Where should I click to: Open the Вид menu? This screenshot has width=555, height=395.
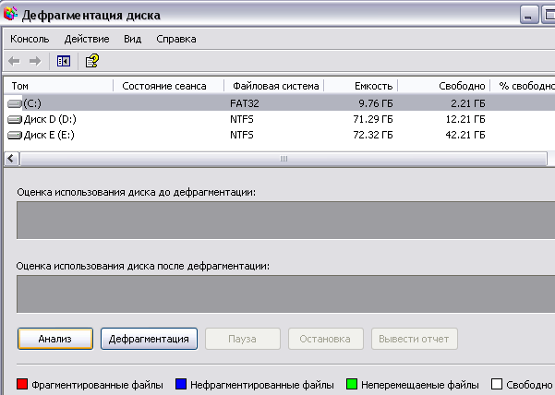coord(133,39)
